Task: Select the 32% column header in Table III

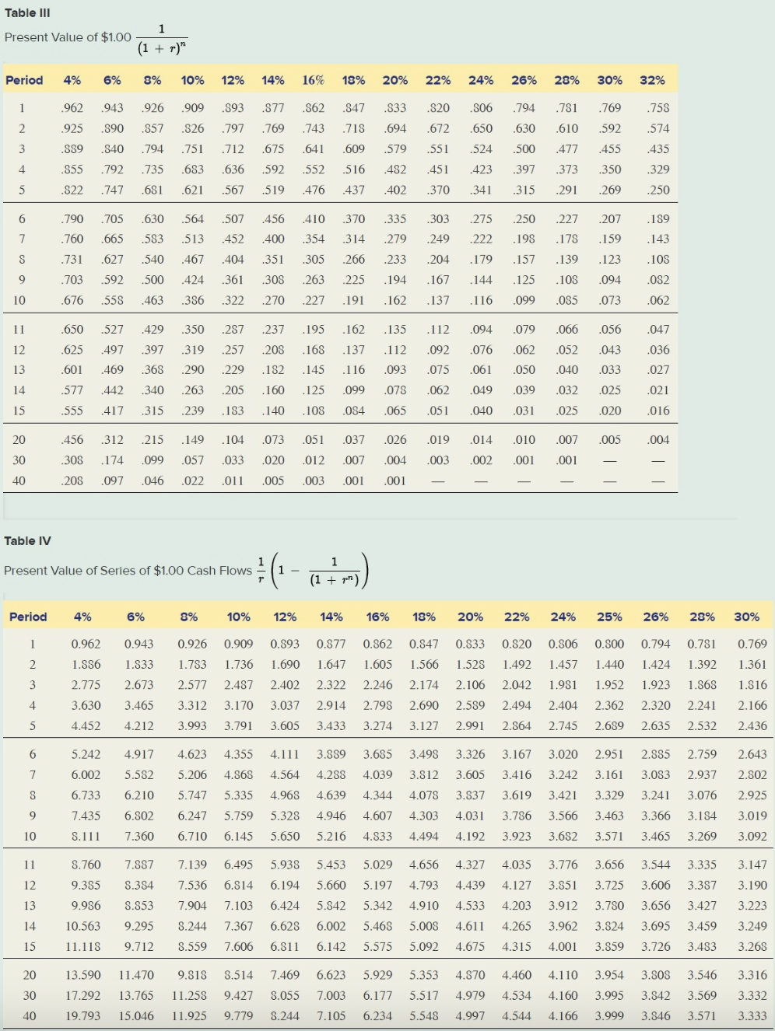Action: pos(651,79)
